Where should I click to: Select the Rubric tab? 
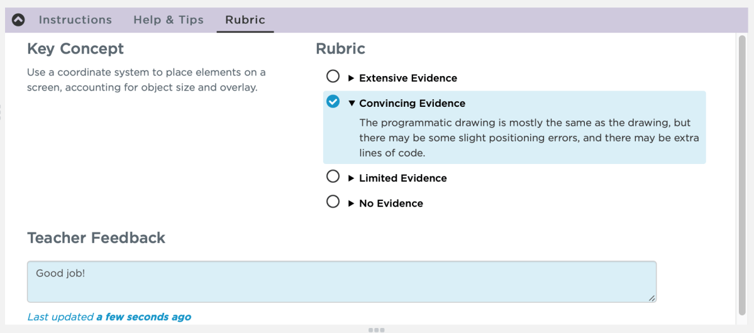[245, 20]
